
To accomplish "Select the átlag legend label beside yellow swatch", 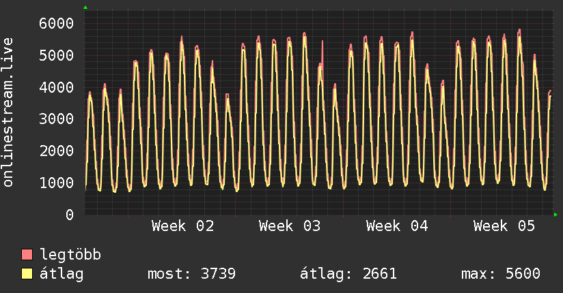I will pyautogui.click(x=61, y=275).
